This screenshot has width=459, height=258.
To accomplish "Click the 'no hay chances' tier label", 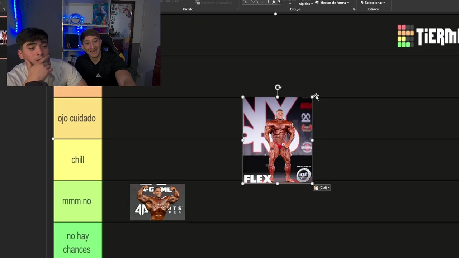I will [x=77, y=240].
